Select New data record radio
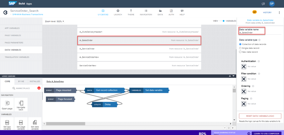The width and height of the screenshot is (284, 135). click(x=240, y=52)
